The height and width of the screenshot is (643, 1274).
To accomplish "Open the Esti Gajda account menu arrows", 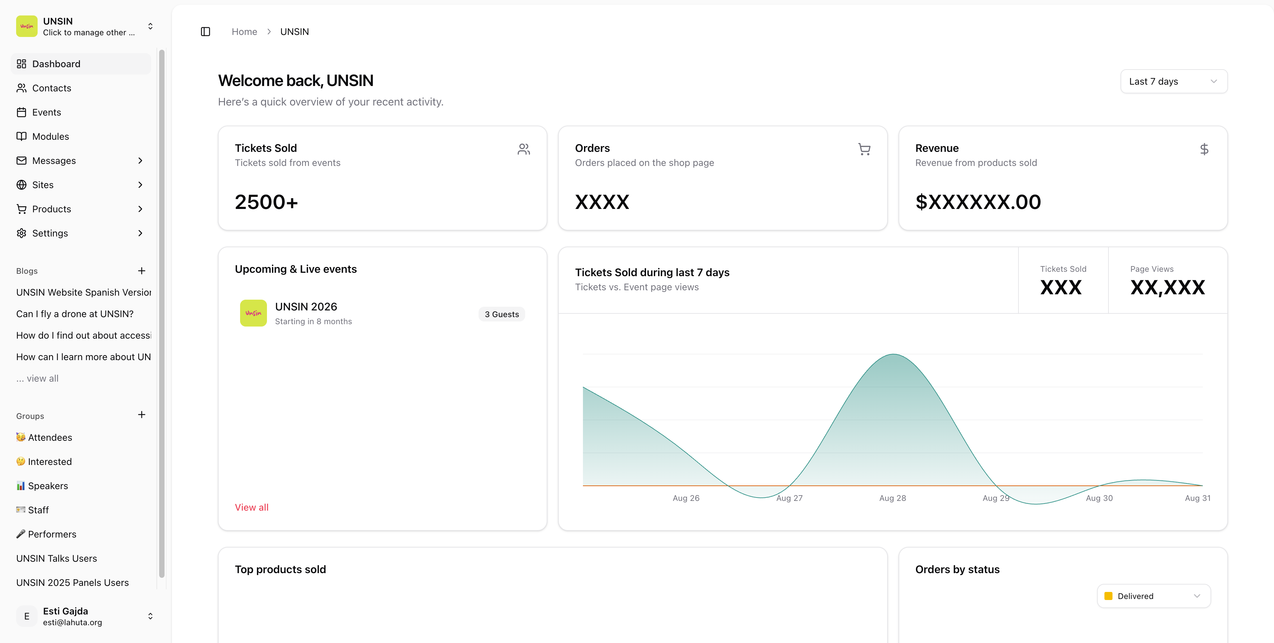I will coord(150,616).
